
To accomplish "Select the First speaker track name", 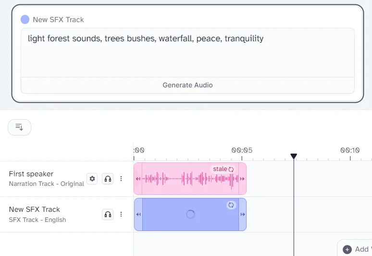I will pyautogui.click(x=31, y=174).
